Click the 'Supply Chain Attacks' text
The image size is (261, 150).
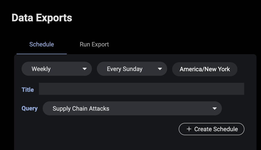pyautogui.click(x=81, y=109)
